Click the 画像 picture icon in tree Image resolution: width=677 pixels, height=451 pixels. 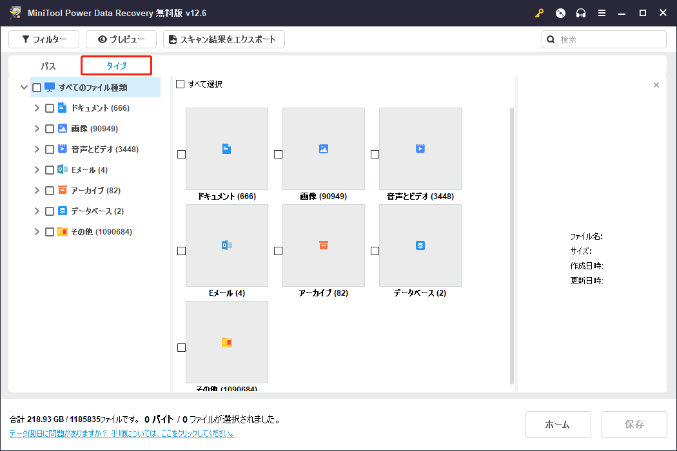[x=63, y=129]
